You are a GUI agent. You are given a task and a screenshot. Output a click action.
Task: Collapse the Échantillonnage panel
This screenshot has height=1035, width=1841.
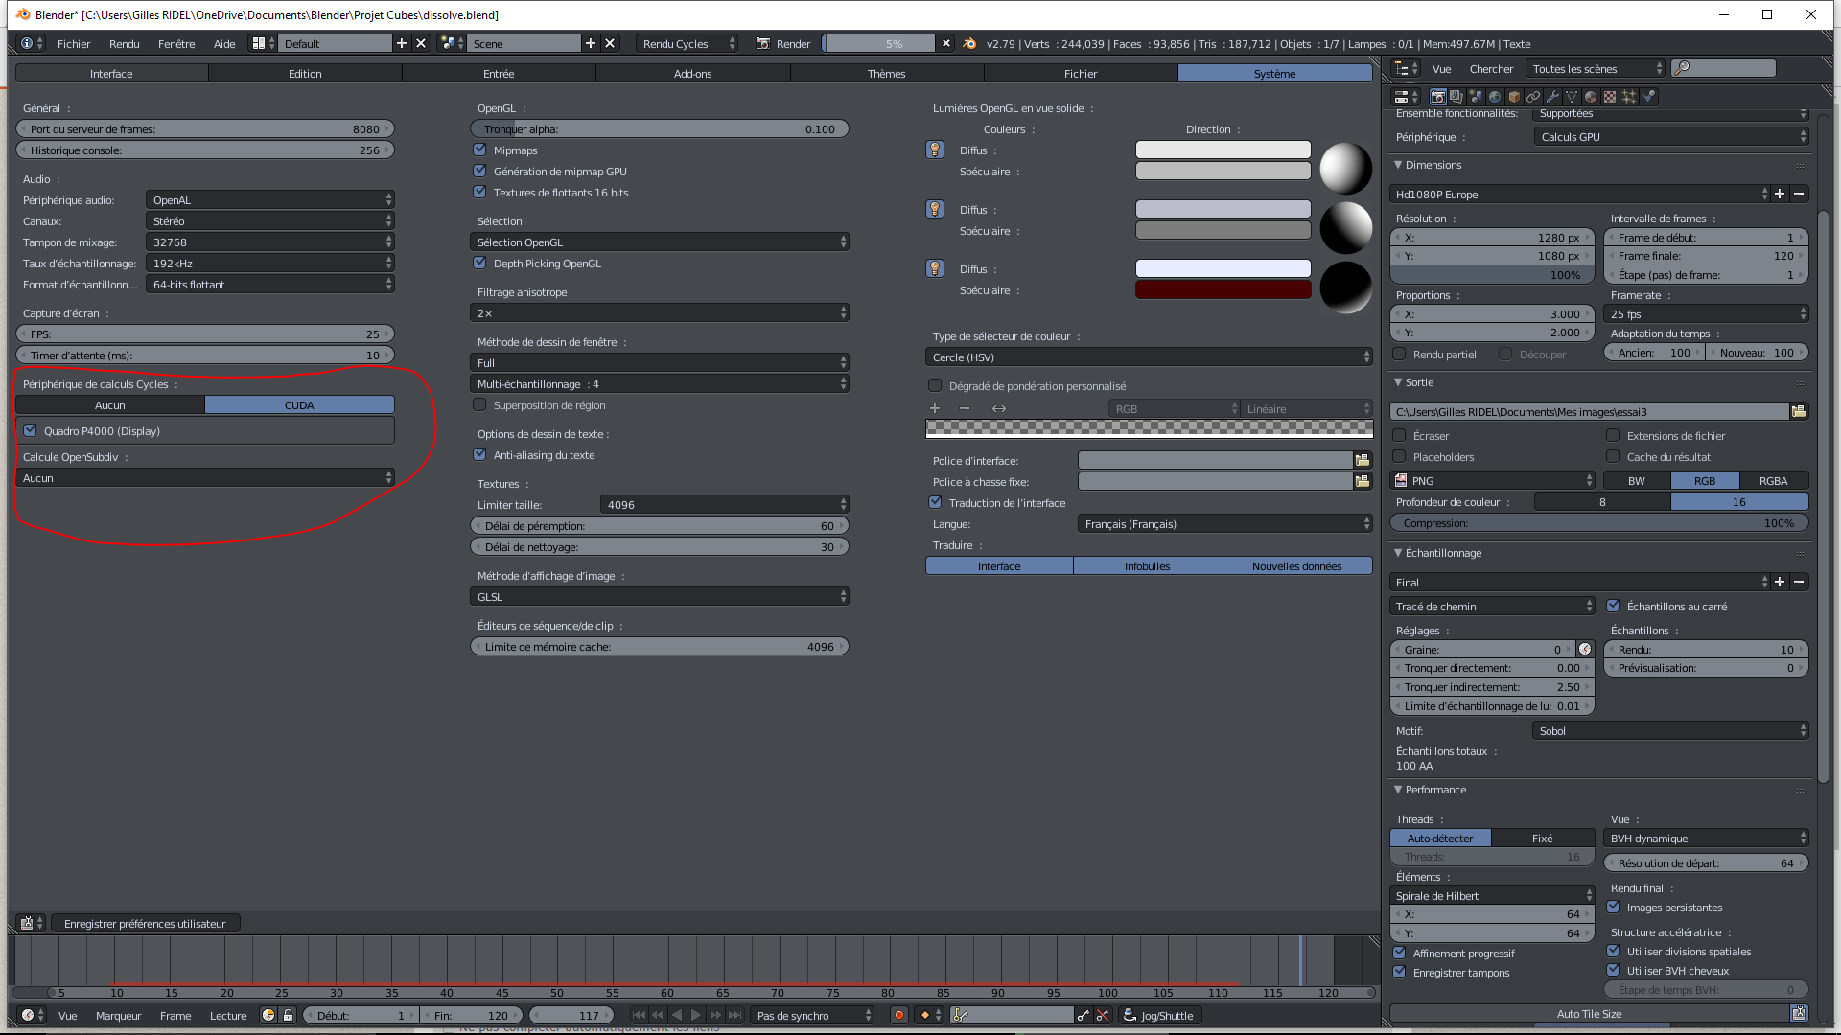1398,553
